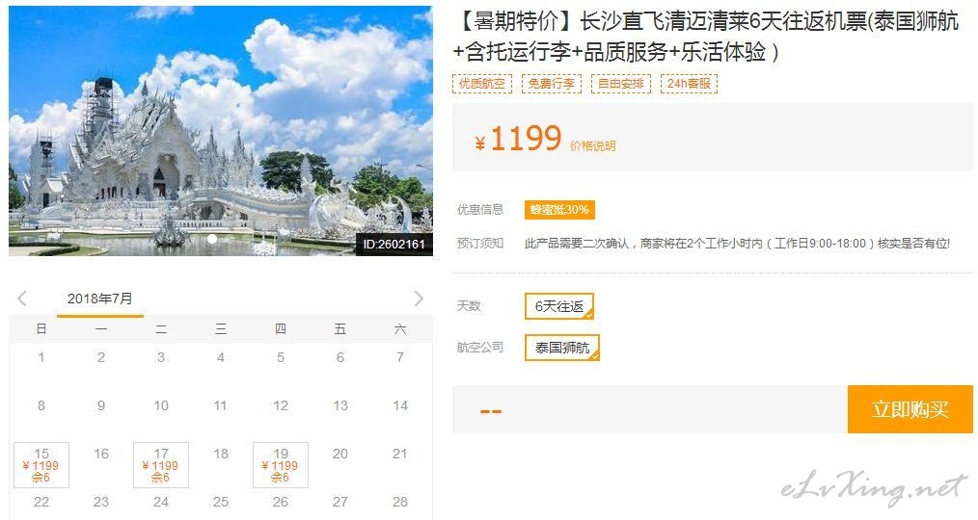Click the 免费行李 tag
Viewport: 978px width, 520px height.
(552, 84)
